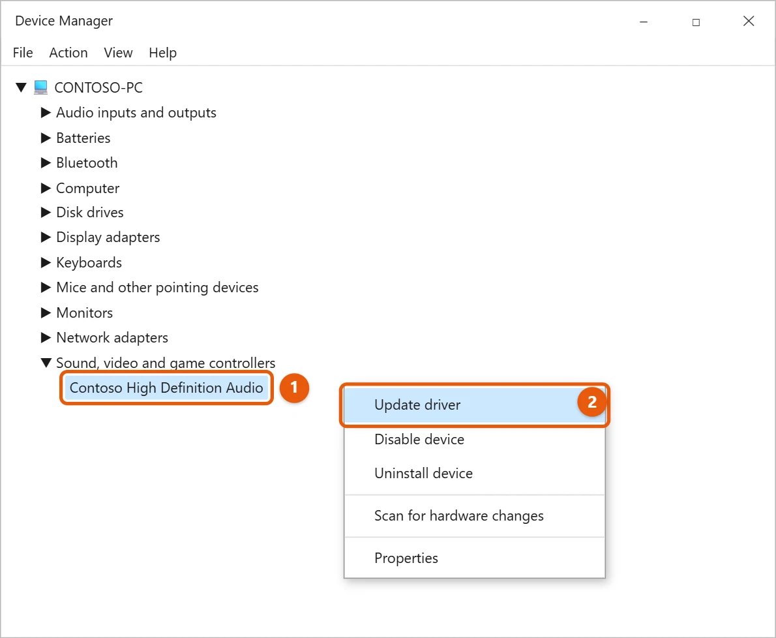
Task: Select the Display adapters label
Action: (108, 237)
